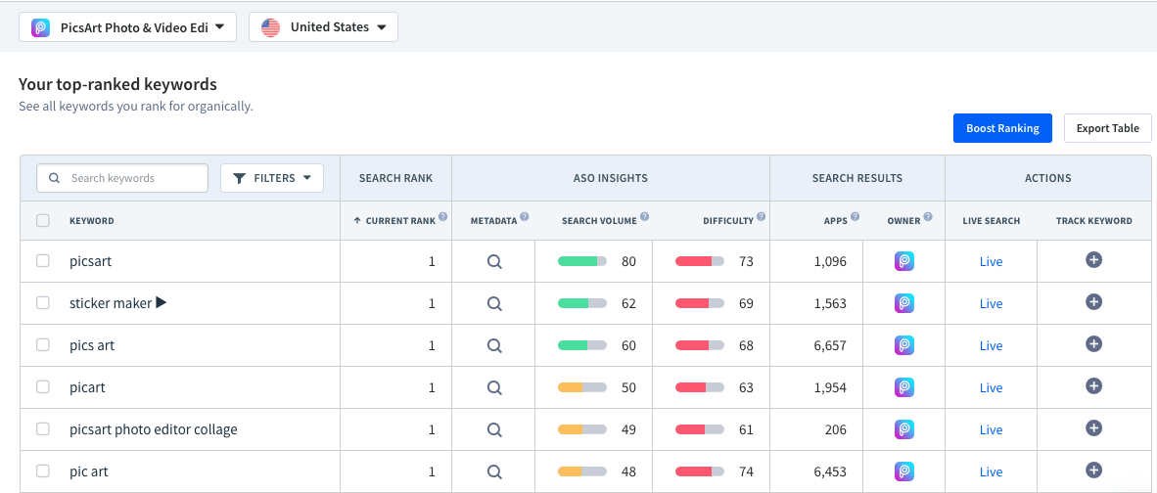Click owner app icon in sticker maker row
1157x493 pixels.
point(903,303)
